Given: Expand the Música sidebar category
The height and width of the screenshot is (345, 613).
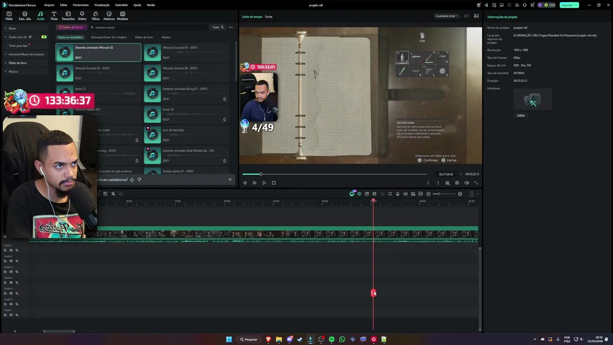Looking at the screenshot, I should pos(5,71).
